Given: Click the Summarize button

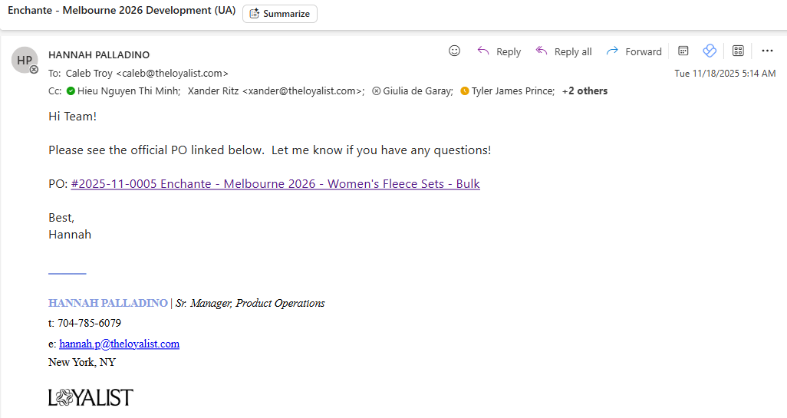Looking at the screenshot, I should pyautogui.click(x=280, y=14).
